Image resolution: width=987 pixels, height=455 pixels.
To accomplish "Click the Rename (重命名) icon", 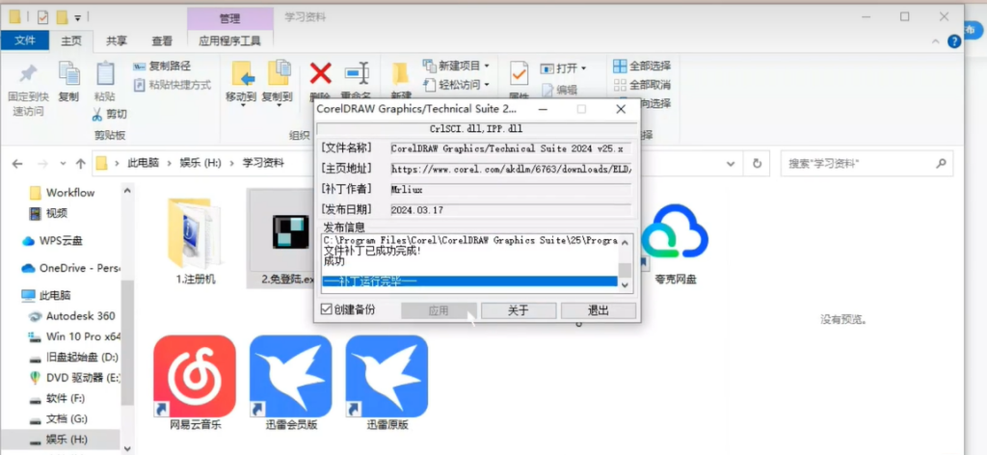I will (x=357, y=73).
